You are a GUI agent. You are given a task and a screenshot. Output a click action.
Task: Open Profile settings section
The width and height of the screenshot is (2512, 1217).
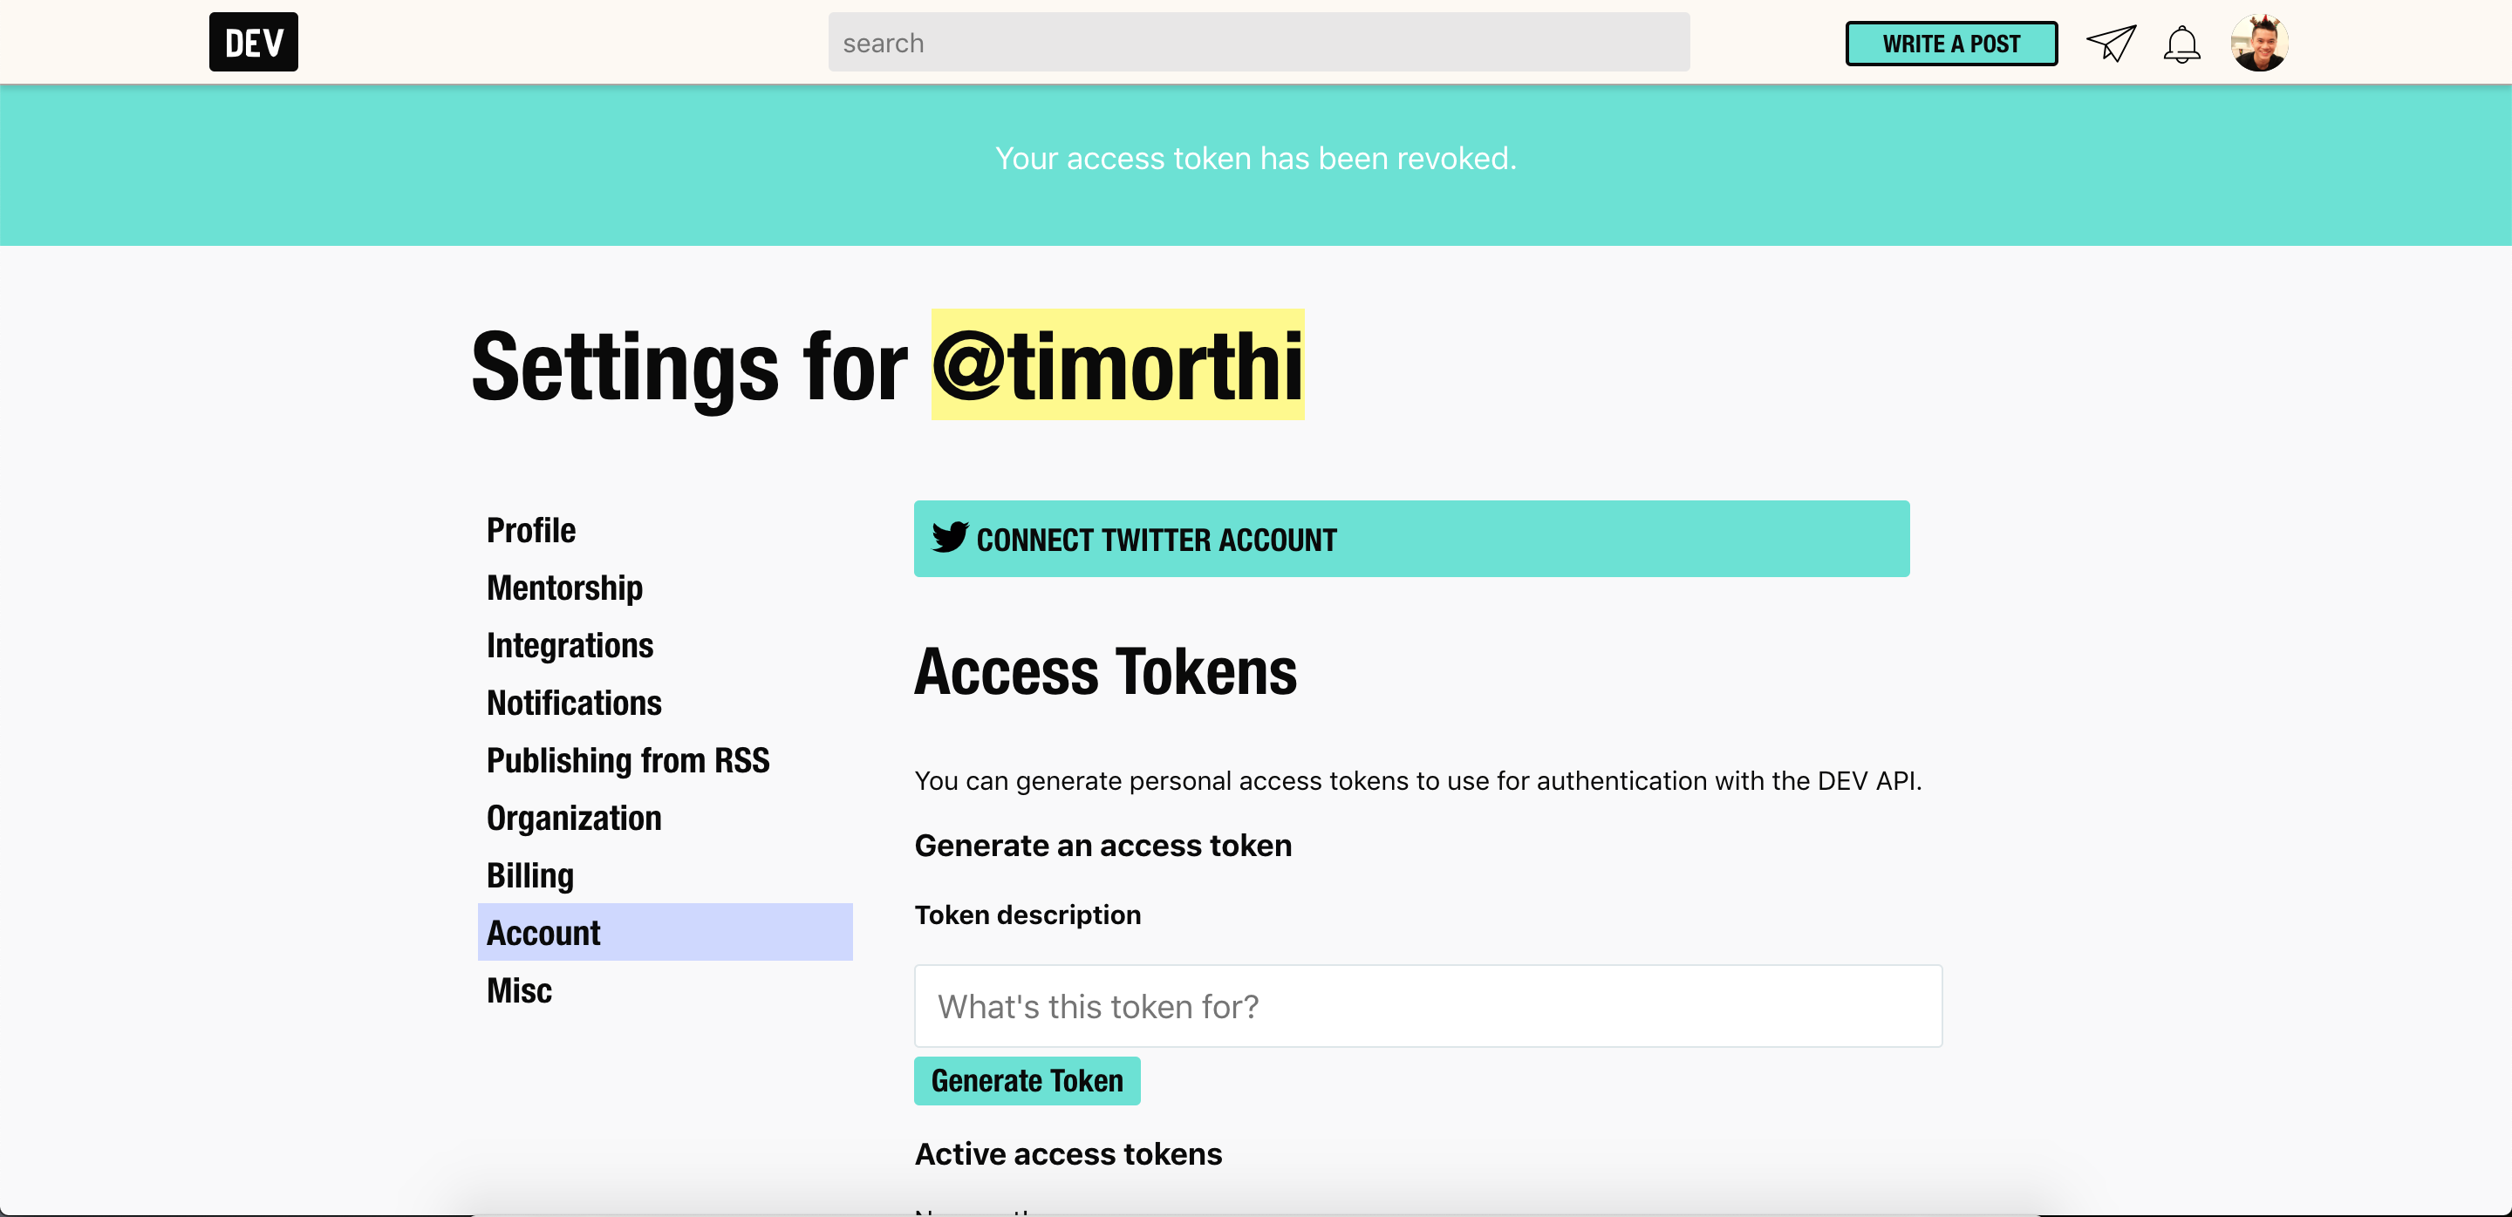click(531, 530)
